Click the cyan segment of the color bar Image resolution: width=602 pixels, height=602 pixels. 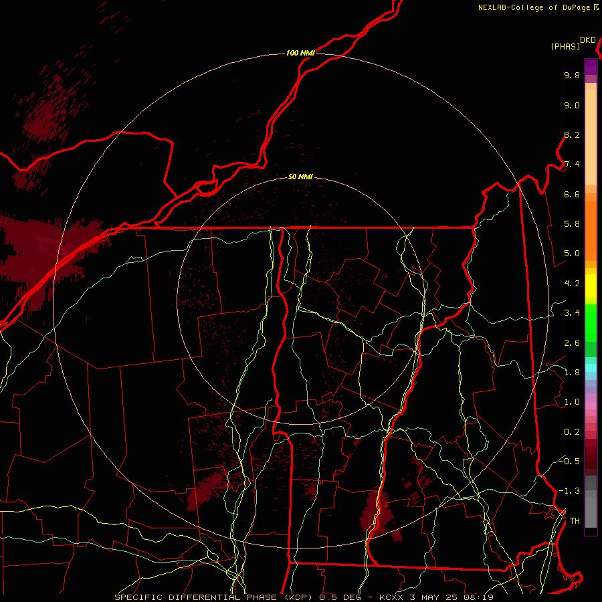coord(591,368)
